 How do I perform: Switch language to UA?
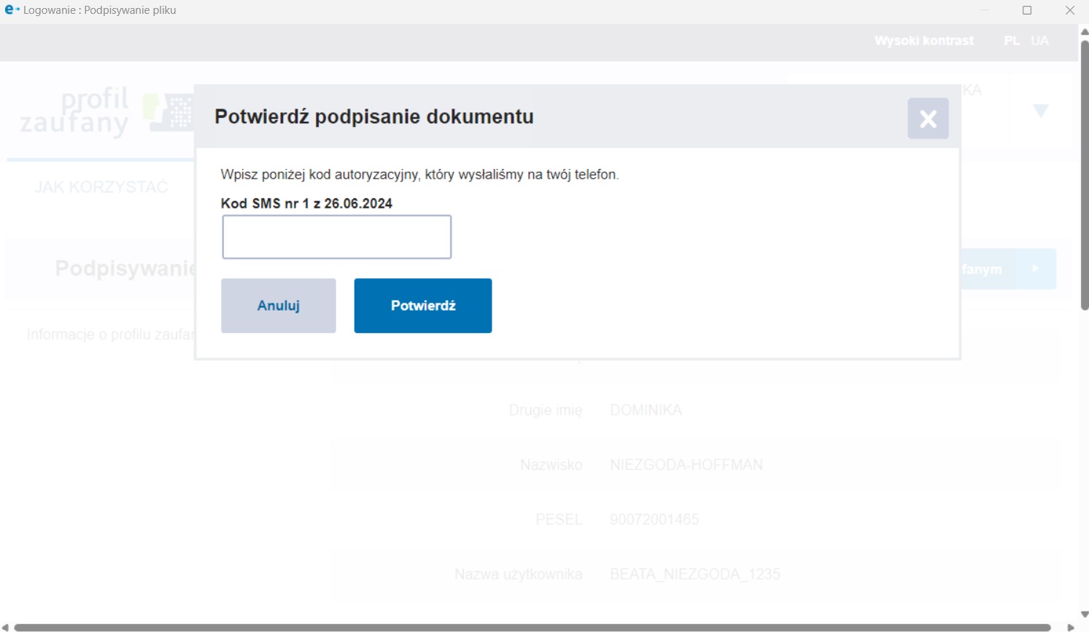point(1039,41)
